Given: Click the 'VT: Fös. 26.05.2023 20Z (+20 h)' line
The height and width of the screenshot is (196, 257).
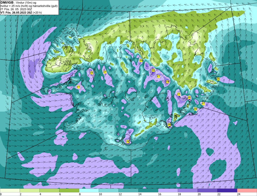Looking at the screenshot, I should coord(21,13).
